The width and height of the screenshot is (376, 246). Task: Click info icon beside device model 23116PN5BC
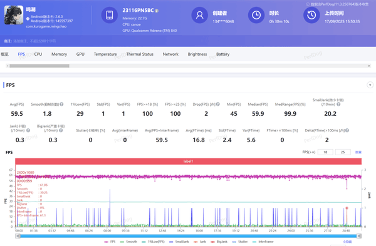(157, 11)
